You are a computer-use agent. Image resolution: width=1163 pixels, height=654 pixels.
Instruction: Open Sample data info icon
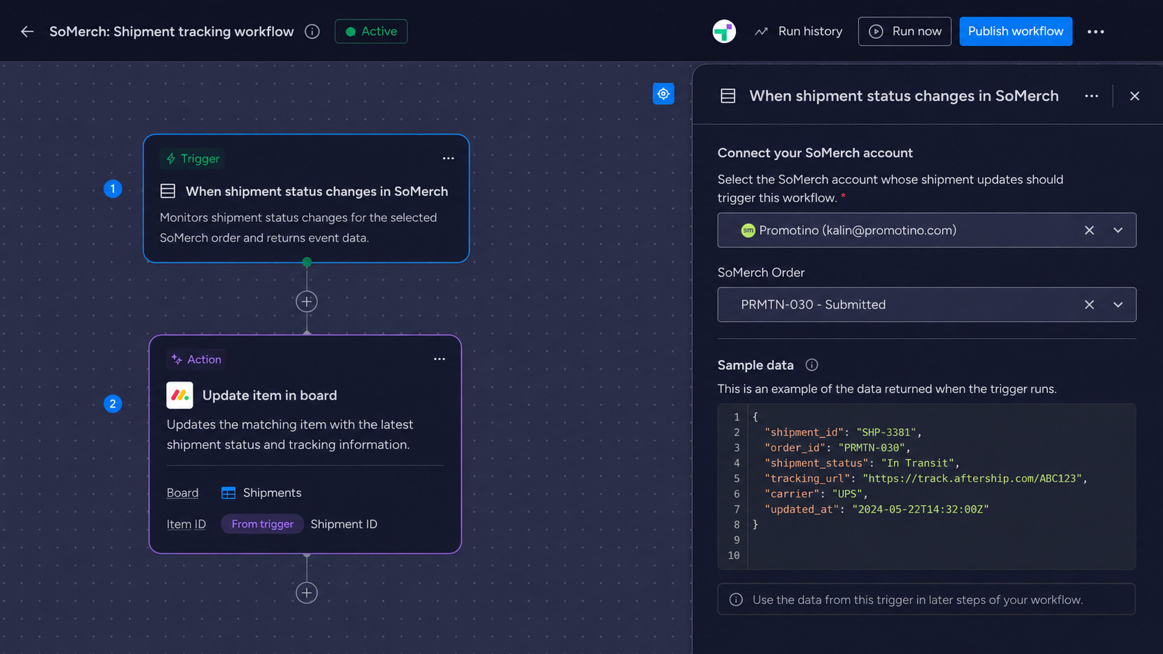[812, 365]
